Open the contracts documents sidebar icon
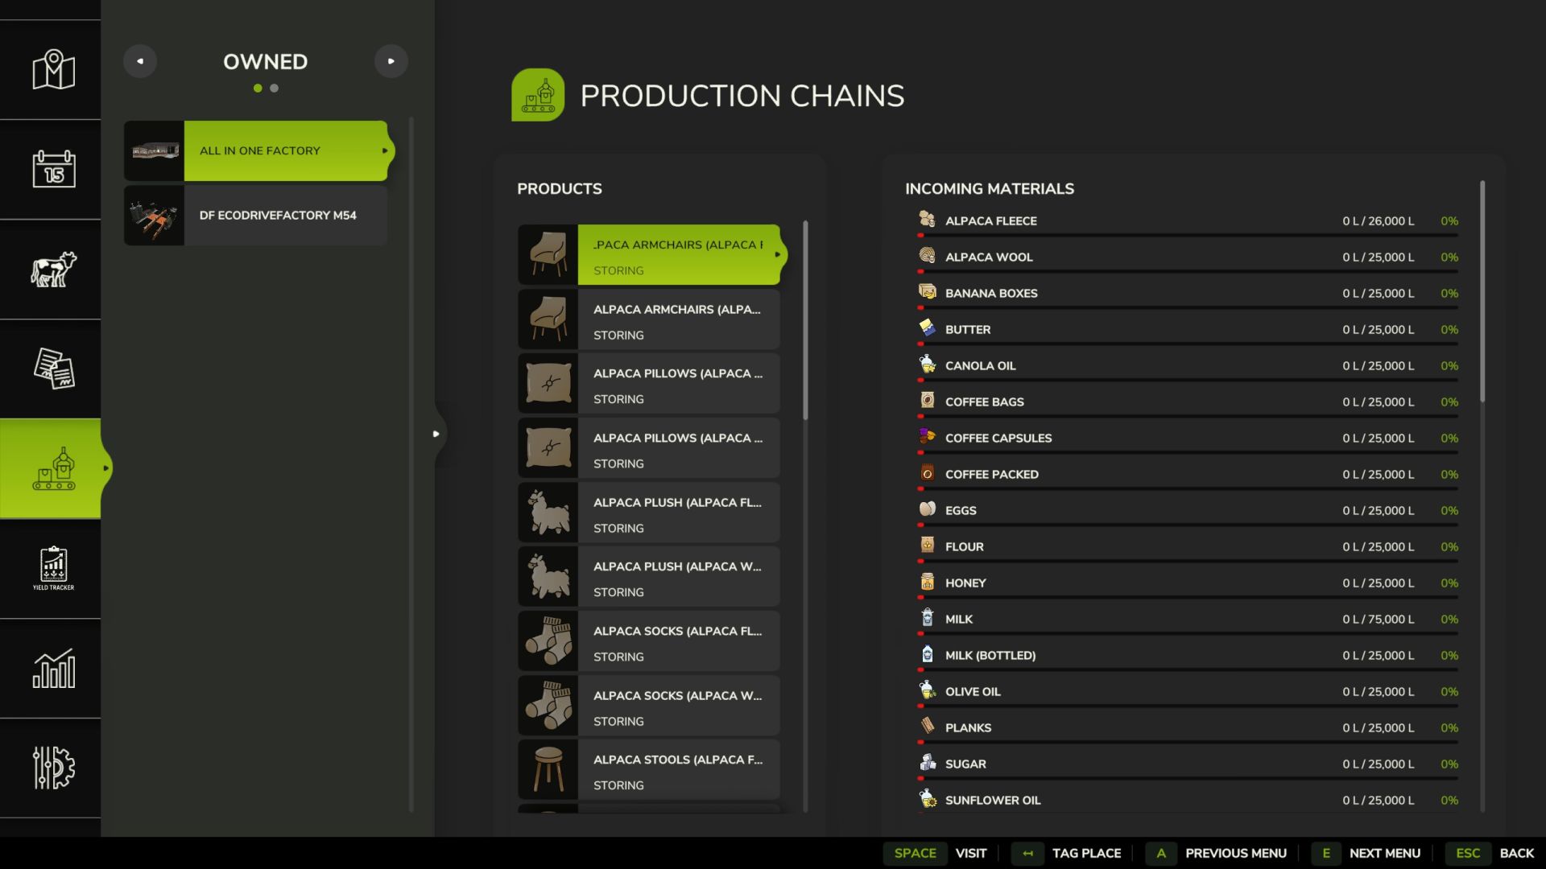Screen dimensions: 1546x869 point(53,369)
